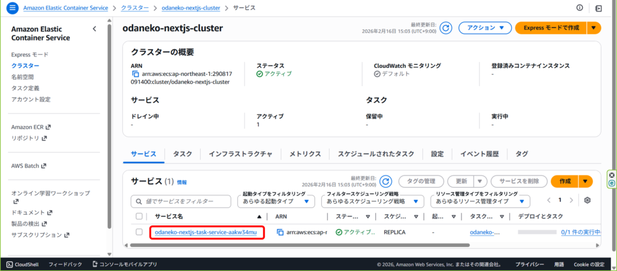Select all services header checkbox
Viewport: 617px width, 271px height.
(x=140, y=216)
